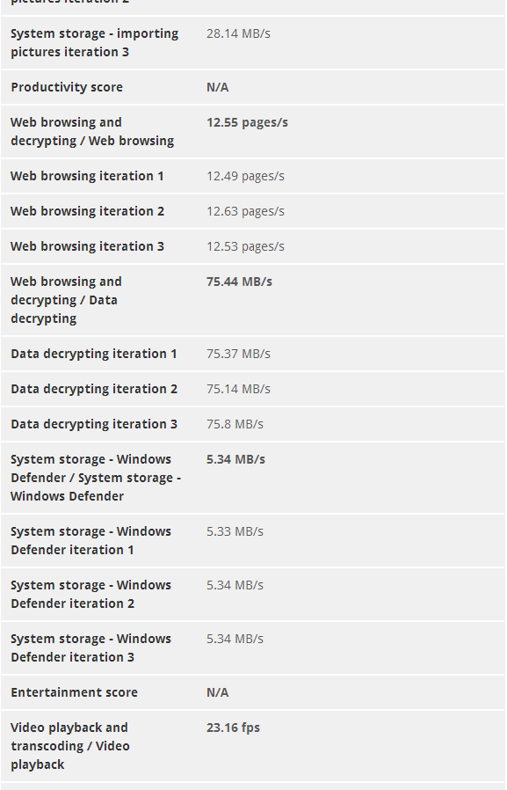The width and height of the screenshot is (507, 790).
Task: Click the 75.14 MB/s value
Action: pos(238,389)
